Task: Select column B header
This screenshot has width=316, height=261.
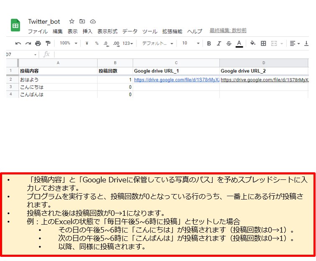Action: point(115,63)
